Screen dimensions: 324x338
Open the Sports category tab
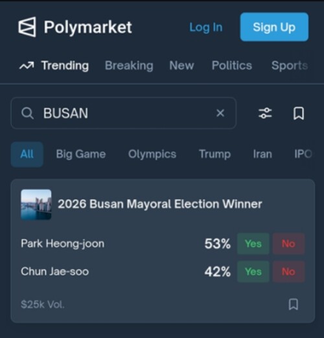(290, 65)
